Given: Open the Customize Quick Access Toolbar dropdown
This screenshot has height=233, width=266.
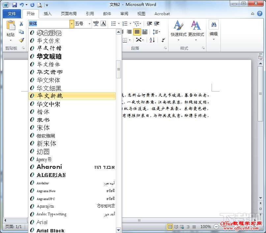Looking at the screenshot, I should [x=47, y=5].
